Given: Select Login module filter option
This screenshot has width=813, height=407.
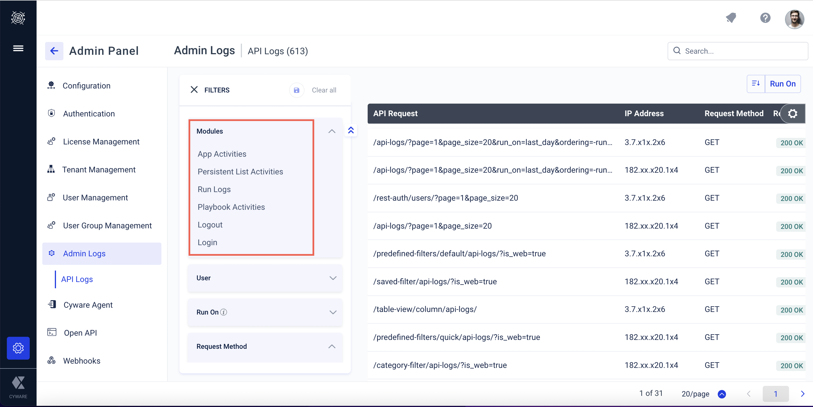Looking at the screenshot, I should click(x=207, y=242).
